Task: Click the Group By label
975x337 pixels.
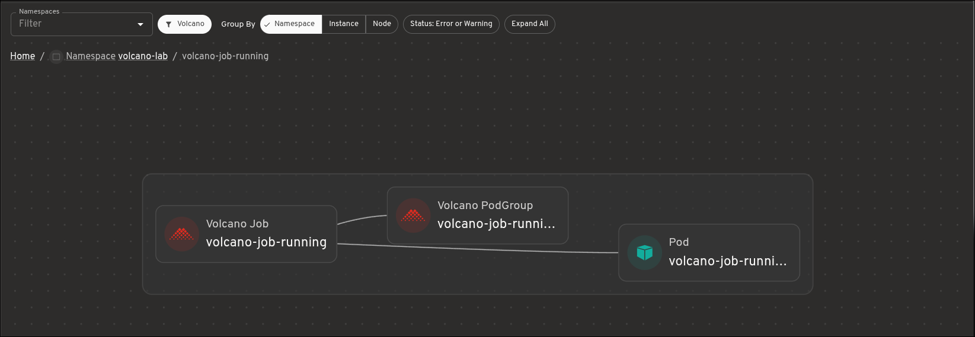Action: click(238, 24)
